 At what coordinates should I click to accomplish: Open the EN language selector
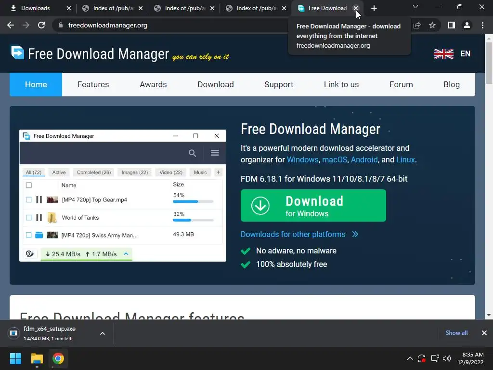[466, 54]
